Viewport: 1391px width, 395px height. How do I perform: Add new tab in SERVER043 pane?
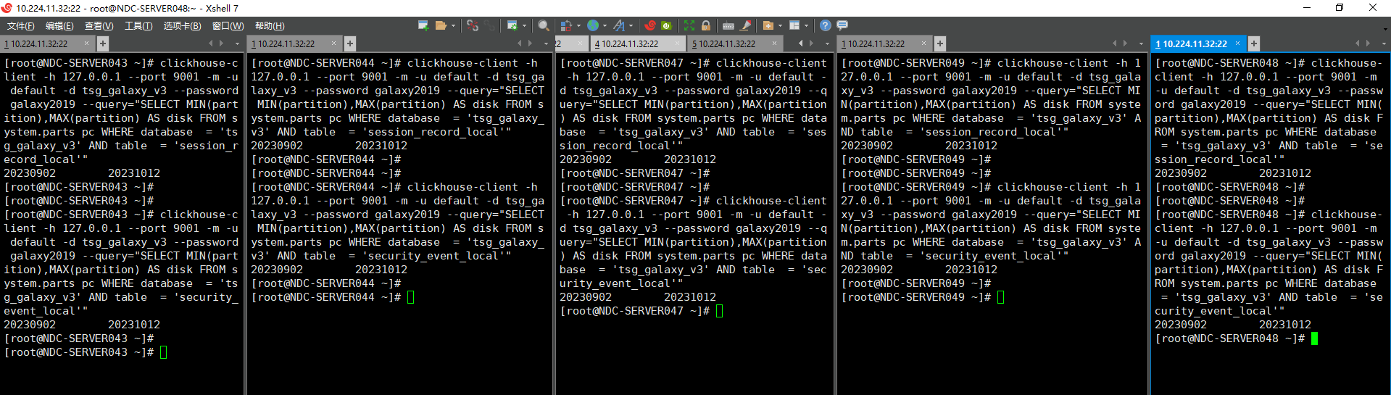coord(103,43)
